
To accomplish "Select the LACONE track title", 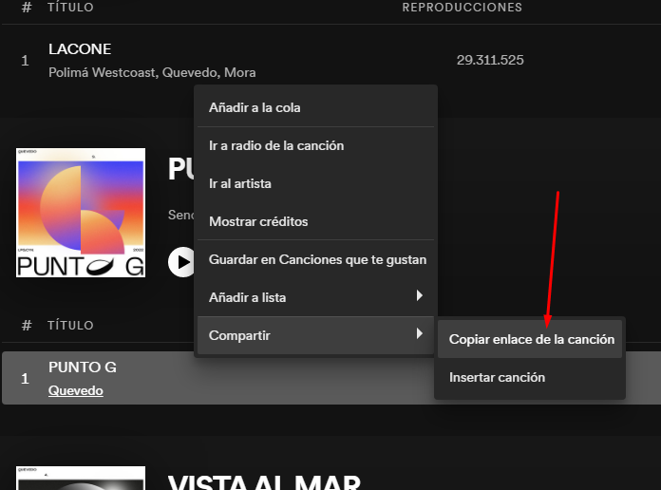I will coord(80,49).
